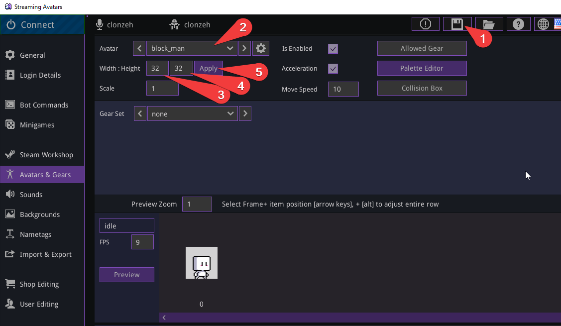Click the bot icon beside clonzeh

174,24
